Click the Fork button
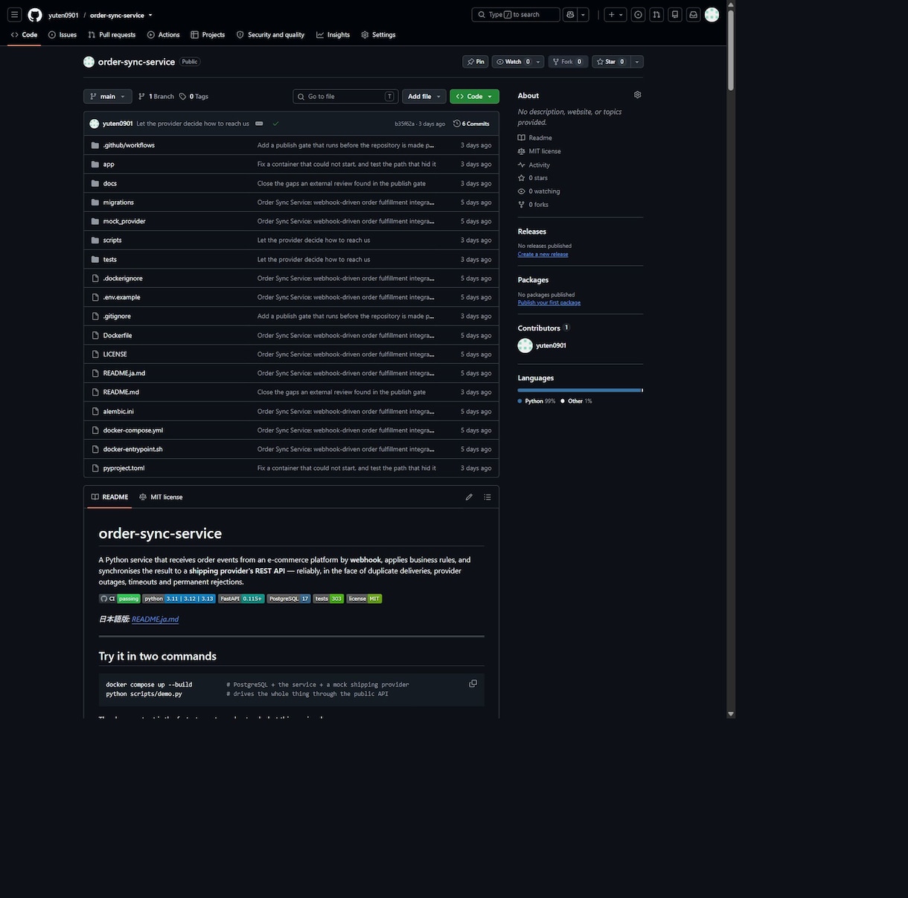This screenshot has height=898, width=908. [x=569, y=62]
